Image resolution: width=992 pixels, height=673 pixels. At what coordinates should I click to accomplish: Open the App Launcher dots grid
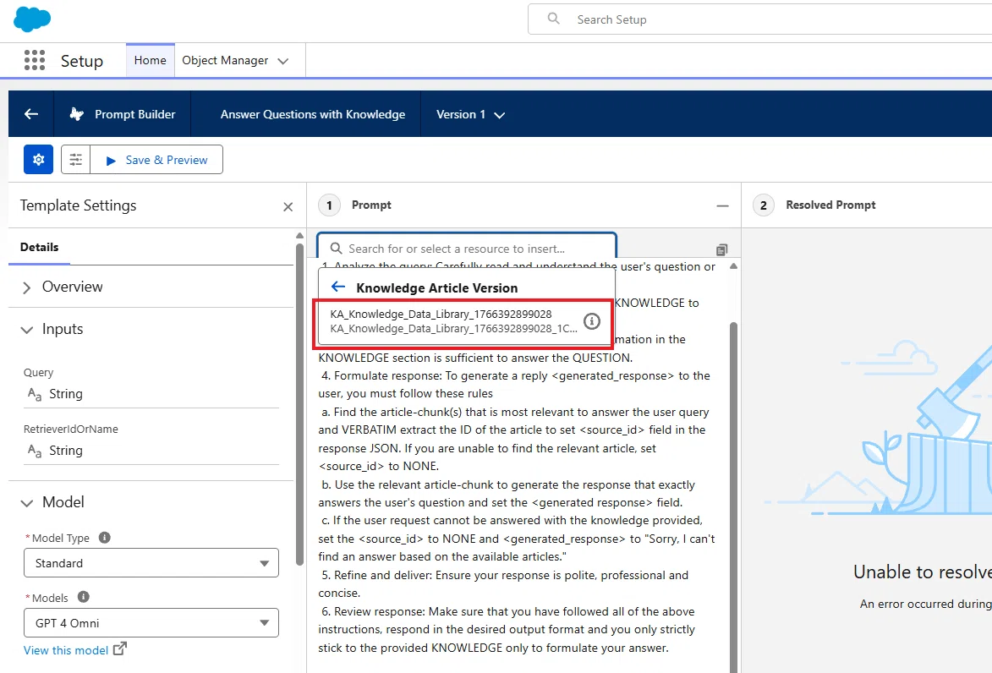[35, 60]
